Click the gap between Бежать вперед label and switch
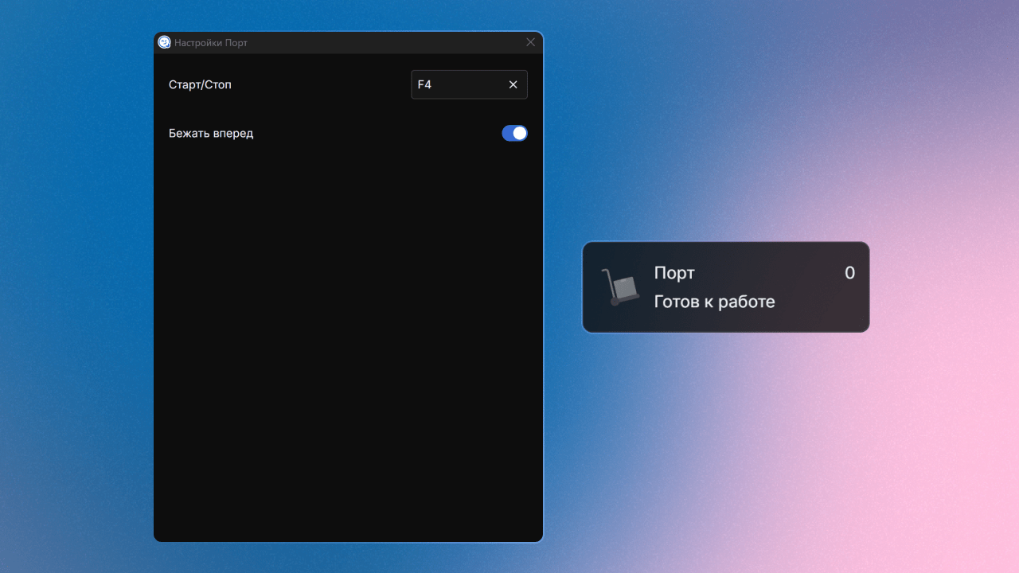1019x573 pixels. pos(374,133)
